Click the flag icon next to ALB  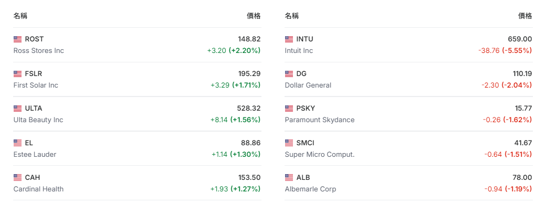tap(289, 178)
